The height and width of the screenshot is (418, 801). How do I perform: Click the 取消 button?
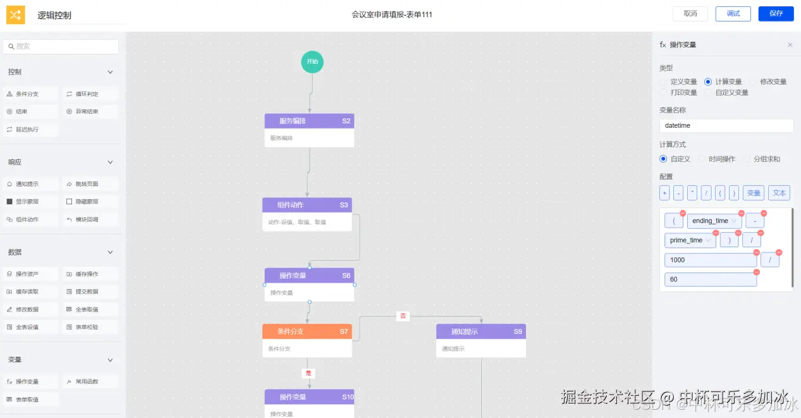[690, 13]
